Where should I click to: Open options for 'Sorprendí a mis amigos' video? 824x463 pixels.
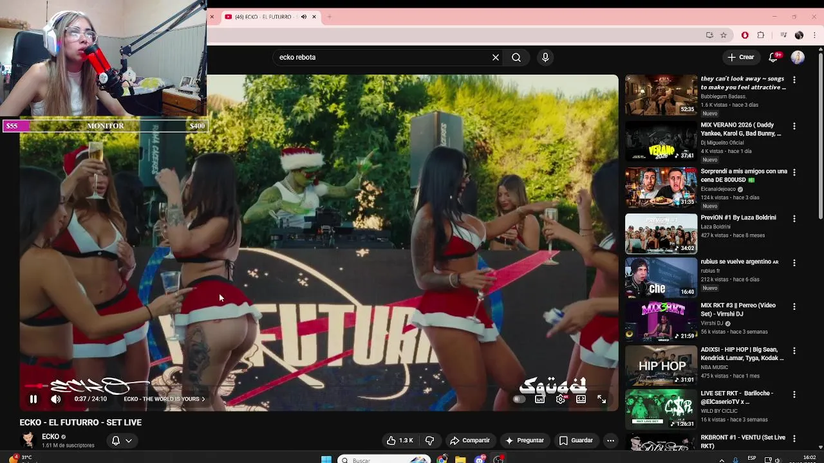[794, 172]
